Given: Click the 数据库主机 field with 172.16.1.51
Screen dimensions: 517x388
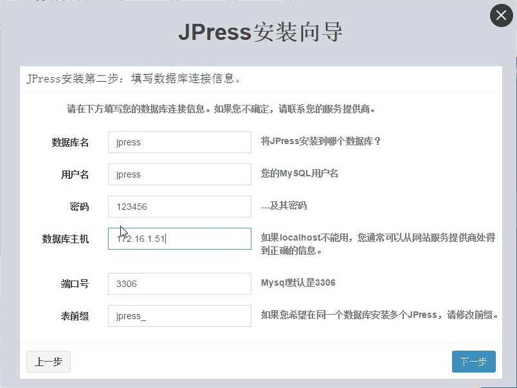Looking at the screenshot, I should click(x=179, y=239).
